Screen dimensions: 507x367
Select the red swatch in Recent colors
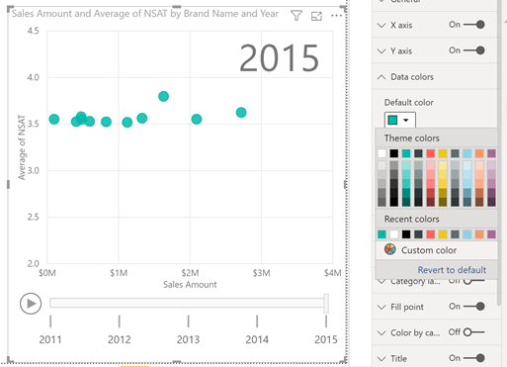(x=431, y=234)
